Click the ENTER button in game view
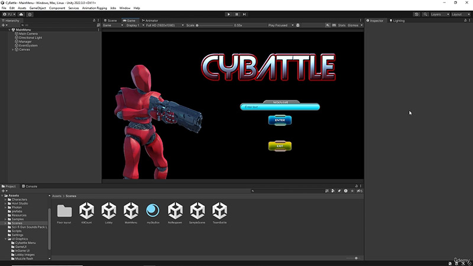The image size is (473, 266). tap(280, 120)
